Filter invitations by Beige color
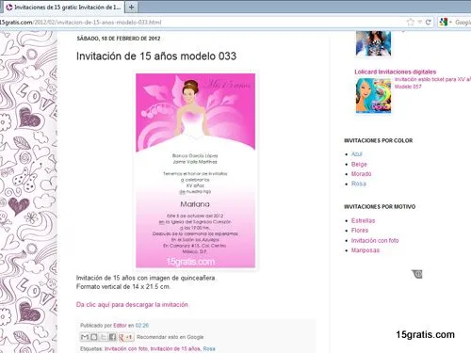471x353 pixels. [x=359, y=164]
